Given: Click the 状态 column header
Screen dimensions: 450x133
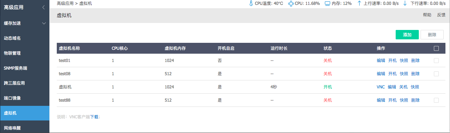Looking at the screenshot, I should pos(328,48).
